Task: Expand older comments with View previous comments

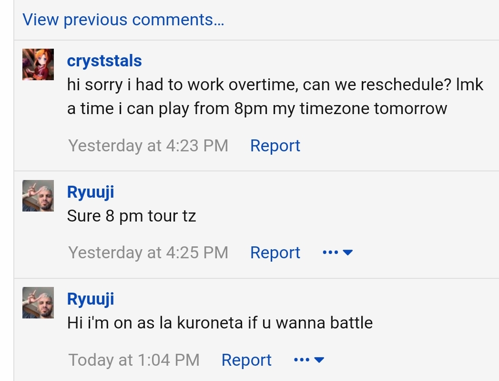Action: 124,20
